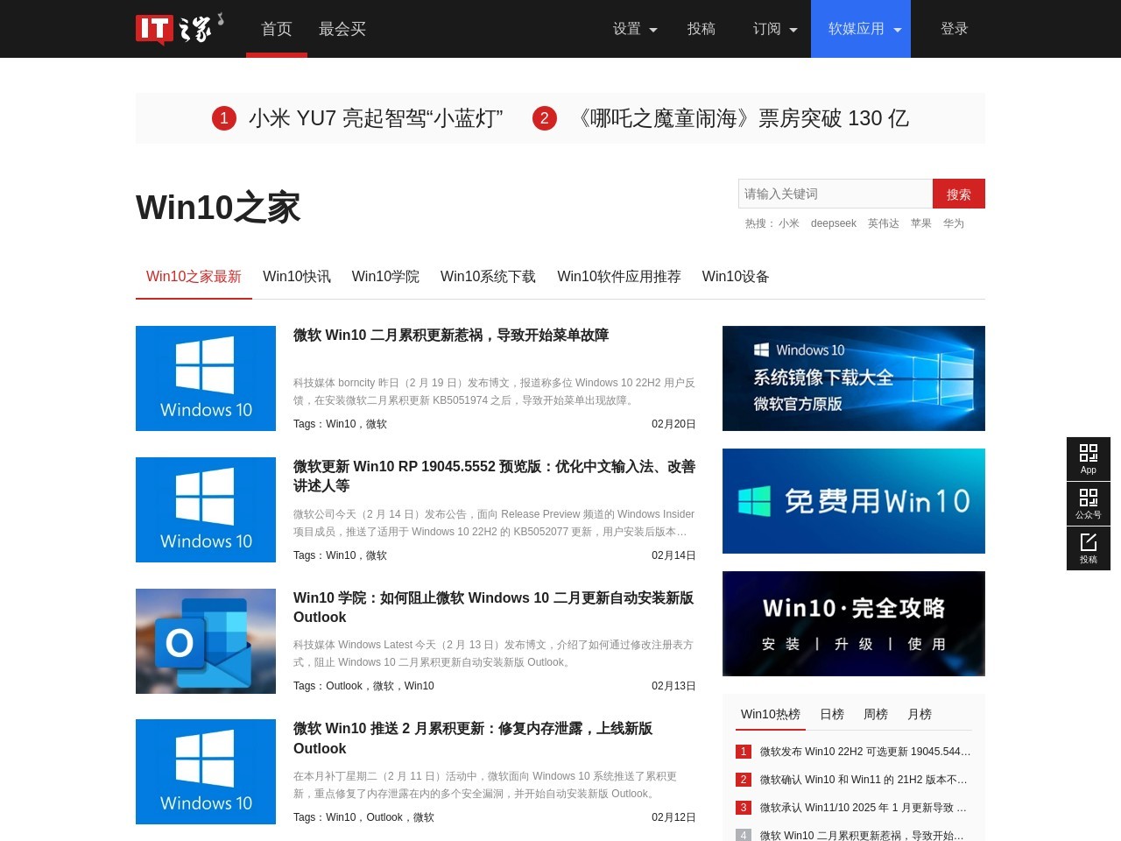Switch ranking to 日榜
The image size is (1121, 841).
(x=832, y=714)
